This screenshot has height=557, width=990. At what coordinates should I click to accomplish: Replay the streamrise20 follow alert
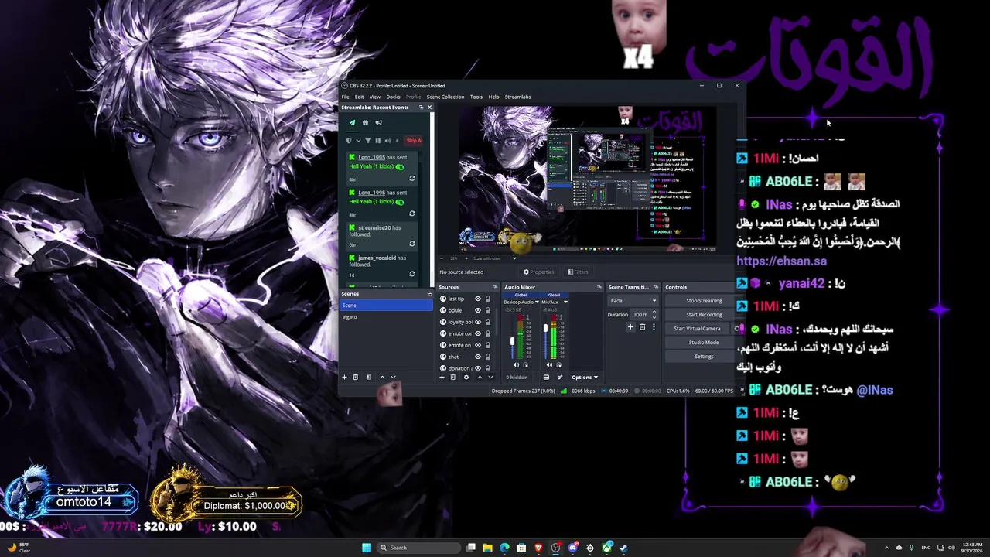(x=412, y=244)
